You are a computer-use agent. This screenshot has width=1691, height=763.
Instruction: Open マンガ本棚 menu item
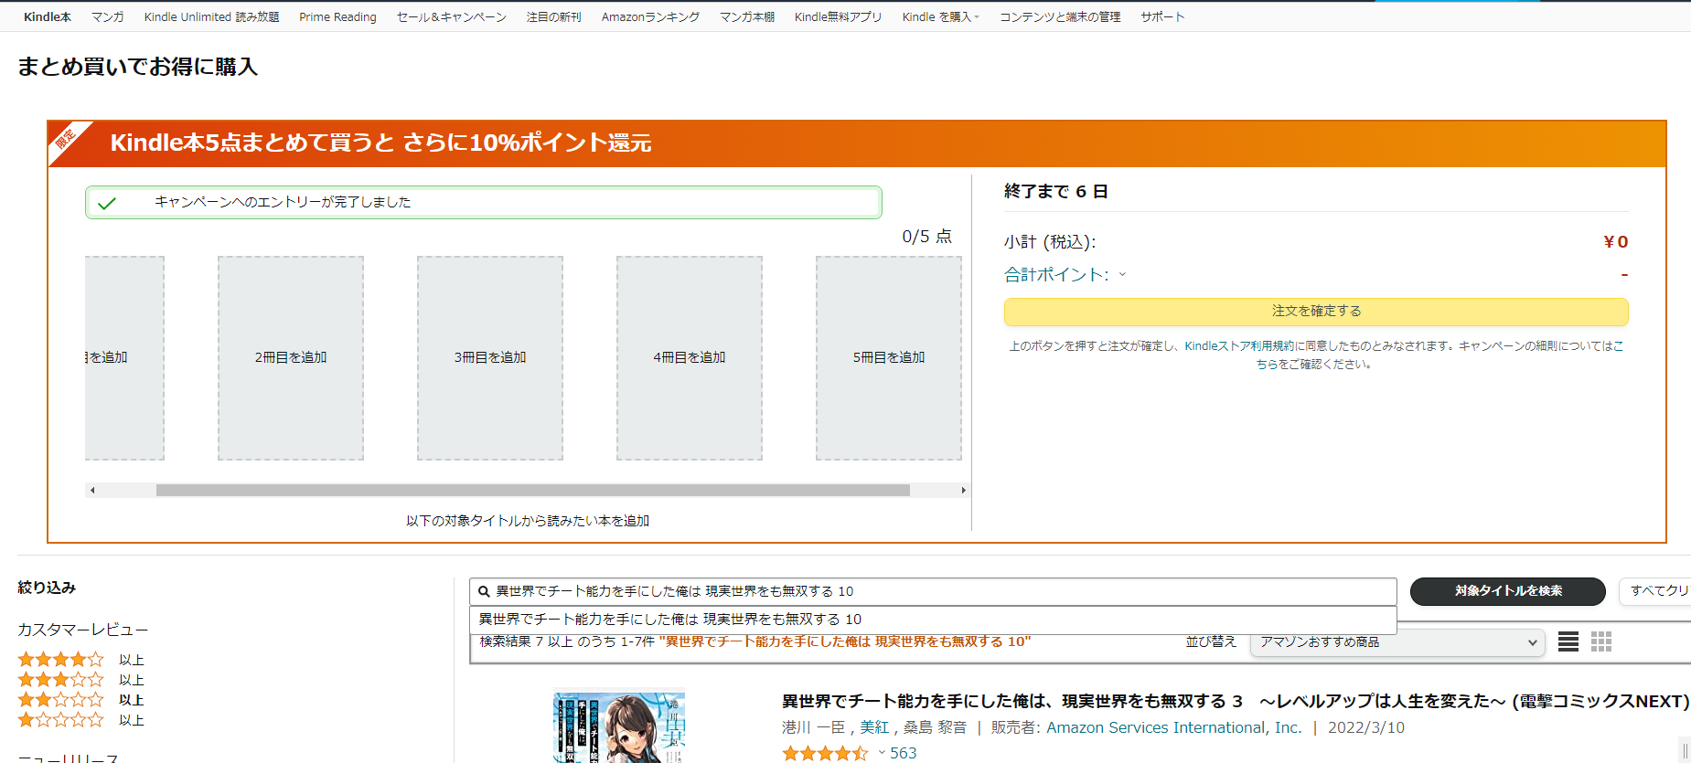click(x=746, y=16)
